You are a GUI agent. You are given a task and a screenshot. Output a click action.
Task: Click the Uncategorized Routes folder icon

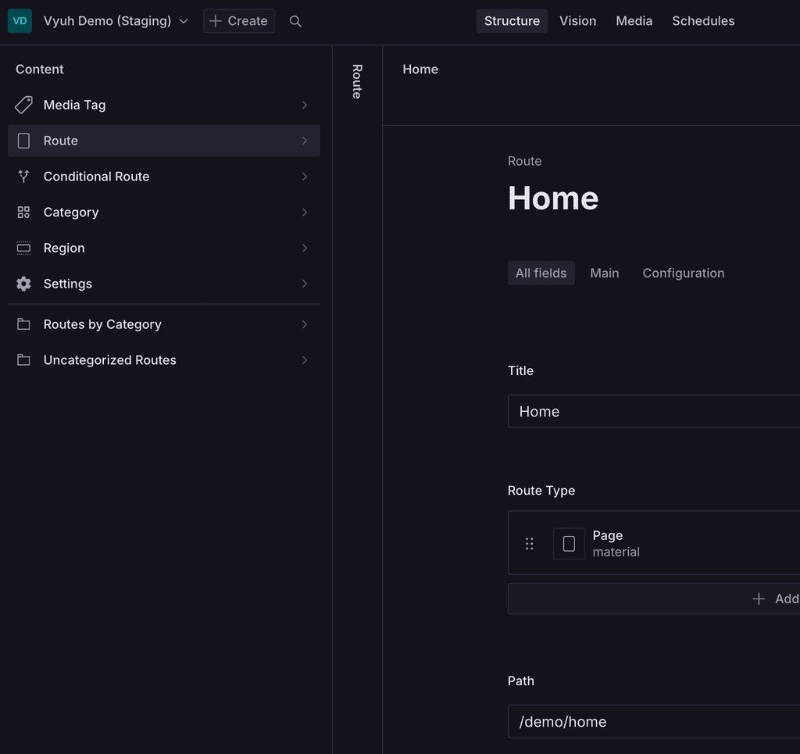tap(23, 359)
